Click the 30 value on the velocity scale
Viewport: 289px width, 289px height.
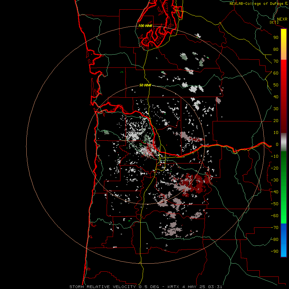(276, 109)
